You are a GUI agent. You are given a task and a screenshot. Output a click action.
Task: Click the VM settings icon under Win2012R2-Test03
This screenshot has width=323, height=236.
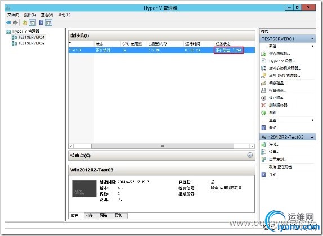point(263,152)
